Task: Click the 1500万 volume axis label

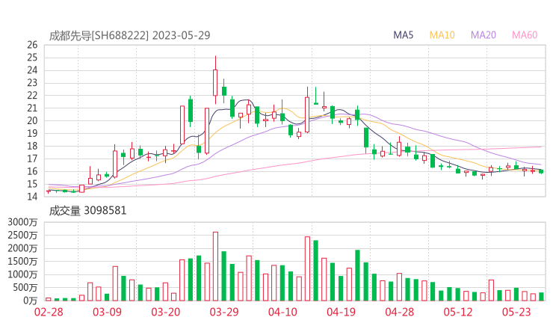Action: tap(22, 262)
